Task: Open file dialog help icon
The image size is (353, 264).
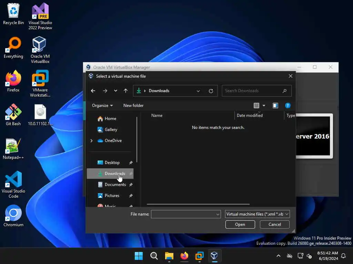Action: pos(288,106)
